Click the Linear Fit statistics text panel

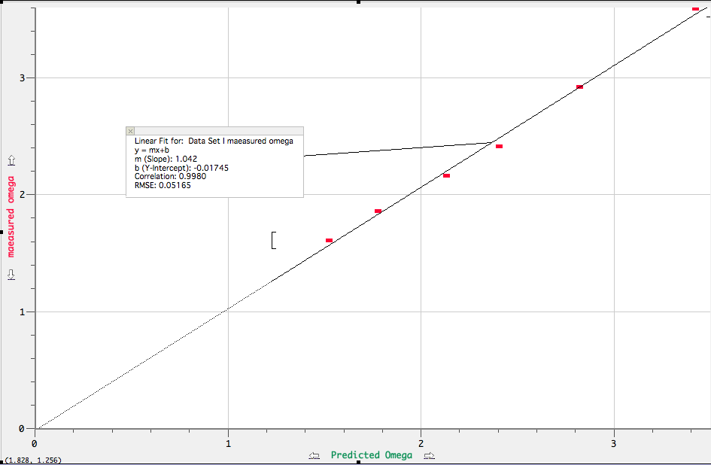click(x=214, y=164)
